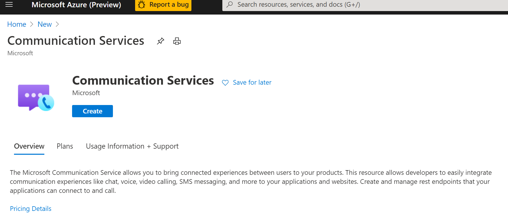Open the Pricing Details link
This screenshot has height=217, width=508.
(x=31, y=209)
